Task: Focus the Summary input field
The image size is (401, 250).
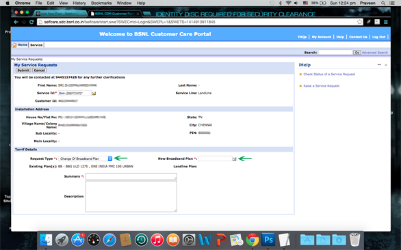Action: tap(131, 176)
